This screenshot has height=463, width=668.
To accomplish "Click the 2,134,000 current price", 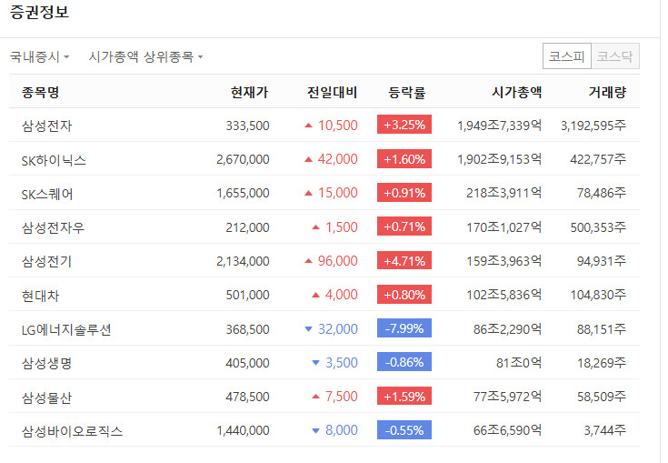I will (243, 261).
